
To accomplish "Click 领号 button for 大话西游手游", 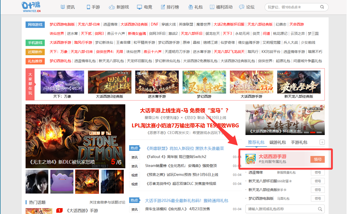I will [318, 159].
